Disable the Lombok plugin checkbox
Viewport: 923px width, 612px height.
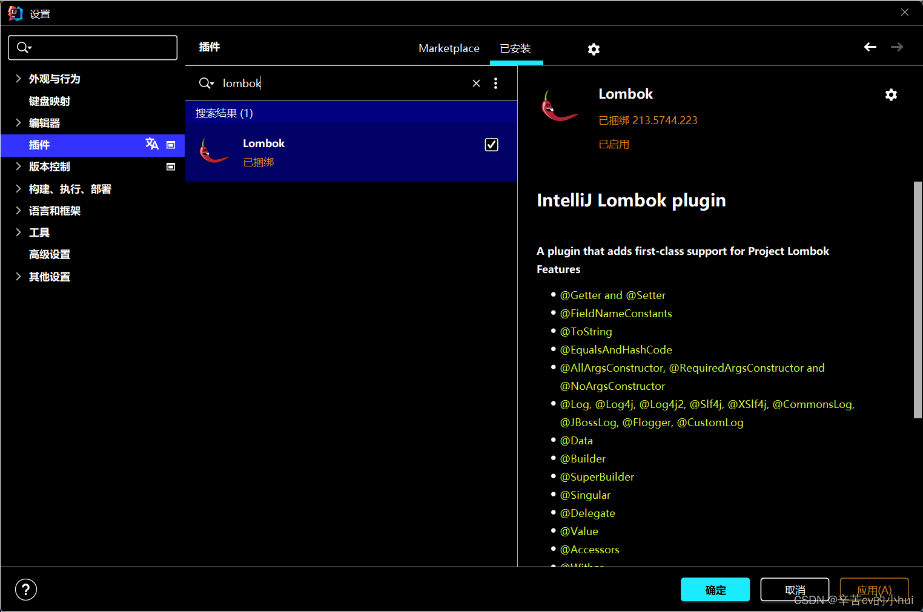pos(491,145)
